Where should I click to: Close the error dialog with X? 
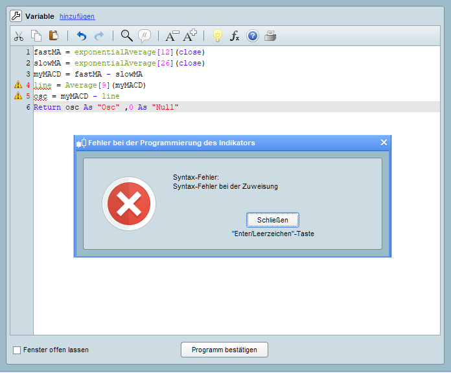[384, 143]
